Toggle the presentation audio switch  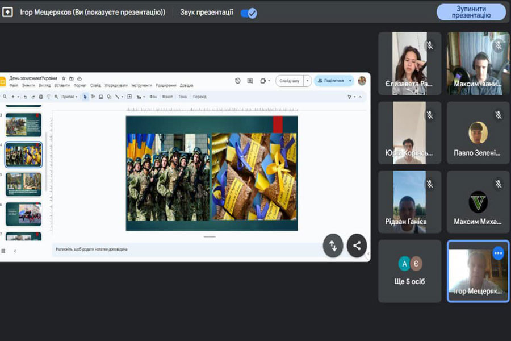pos(248,13)
